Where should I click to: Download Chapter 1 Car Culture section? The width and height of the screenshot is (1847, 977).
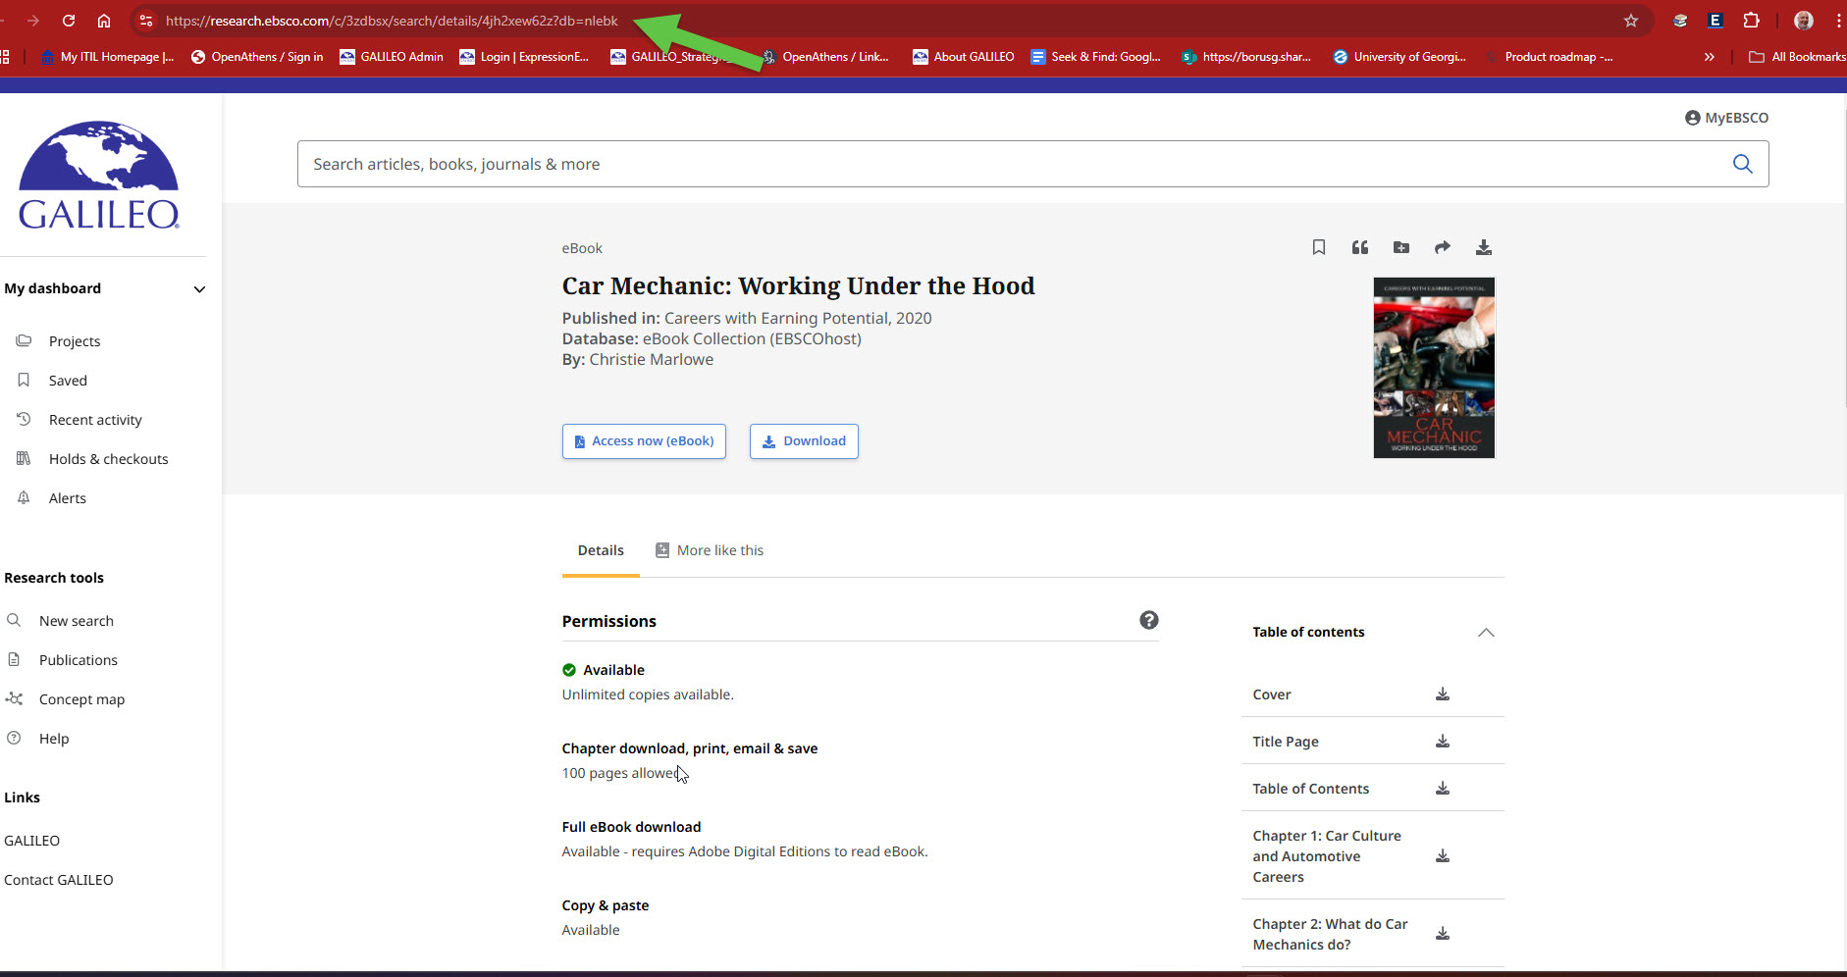tap(1442, 856)
